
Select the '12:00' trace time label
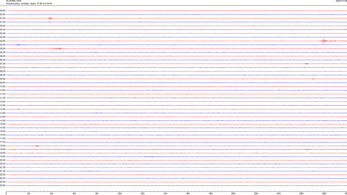coord(3,102)
